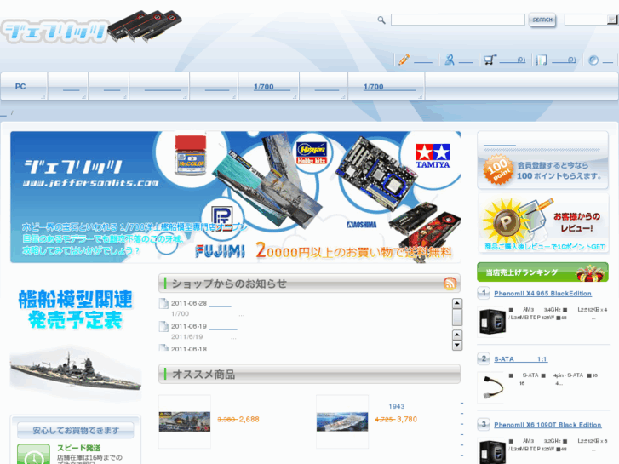Open the 1943 product title link

tap(397, 406)
